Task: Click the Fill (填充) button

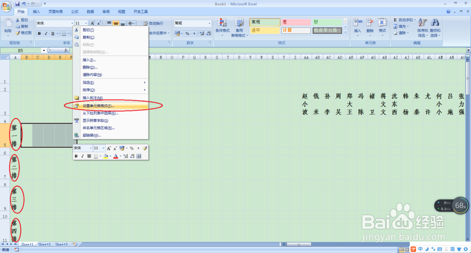Action: pyautogui.click(x=401, y=26)
